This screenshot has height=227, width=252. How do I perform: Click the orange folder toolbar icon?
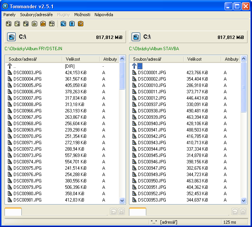coord(43,24)
